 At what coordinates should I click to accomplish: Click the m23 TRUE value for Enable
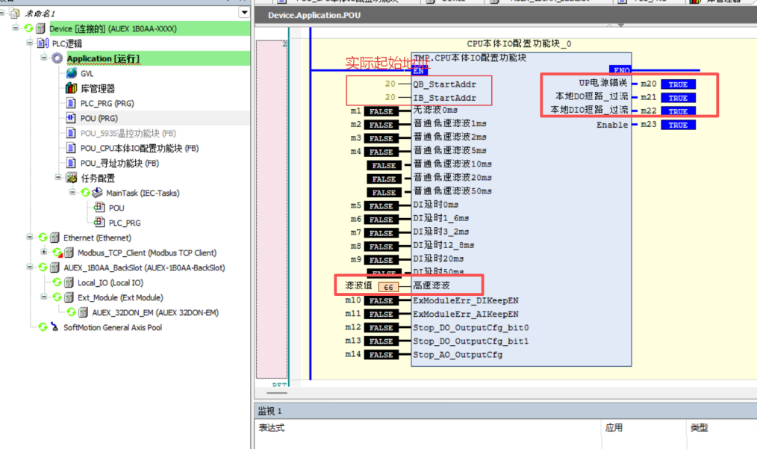[x=679, y=126]
